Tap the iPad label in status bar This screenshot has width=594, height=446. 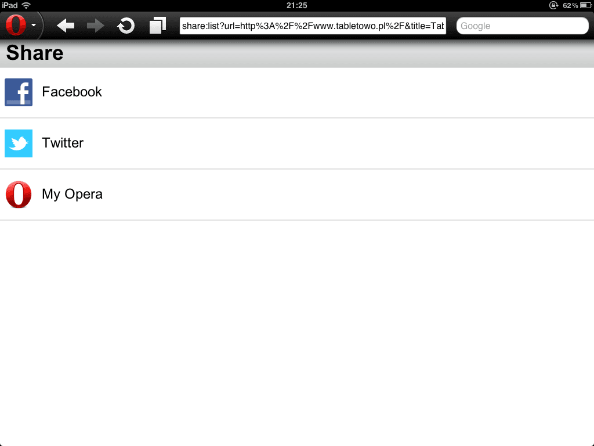tap(10, 5)
